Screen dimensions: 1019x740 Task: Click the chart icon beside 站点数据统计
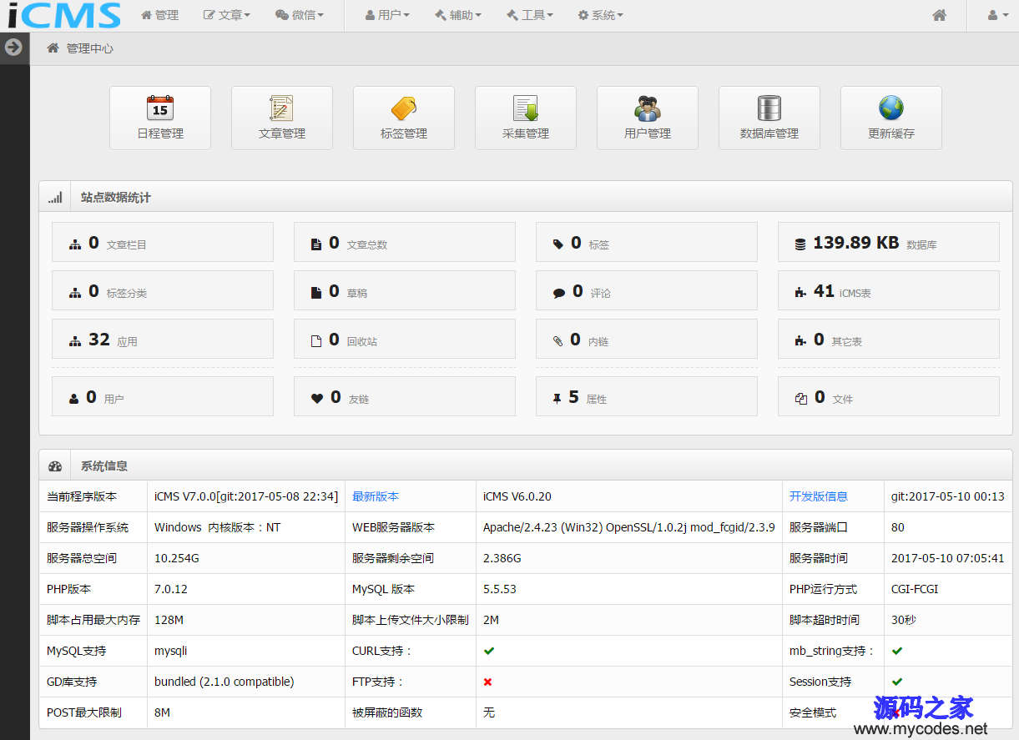tap(55, 198)
